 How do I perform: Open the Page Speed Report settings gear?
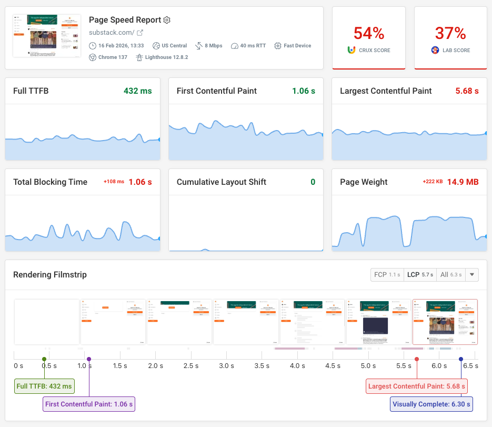click(166, 19)
